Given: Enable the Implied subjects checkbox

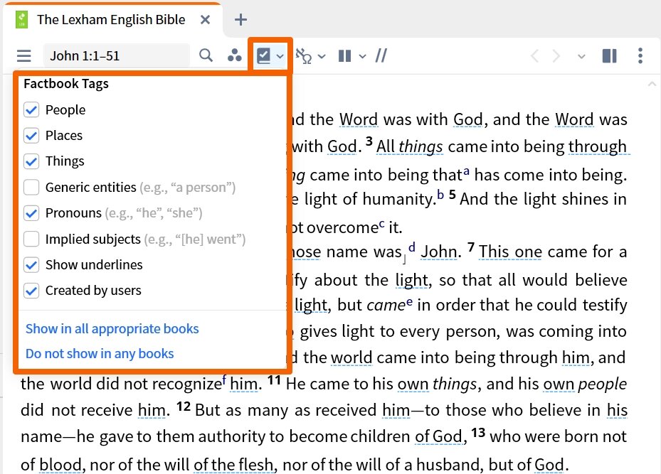Looking at the screenshot, I should 31,239.
